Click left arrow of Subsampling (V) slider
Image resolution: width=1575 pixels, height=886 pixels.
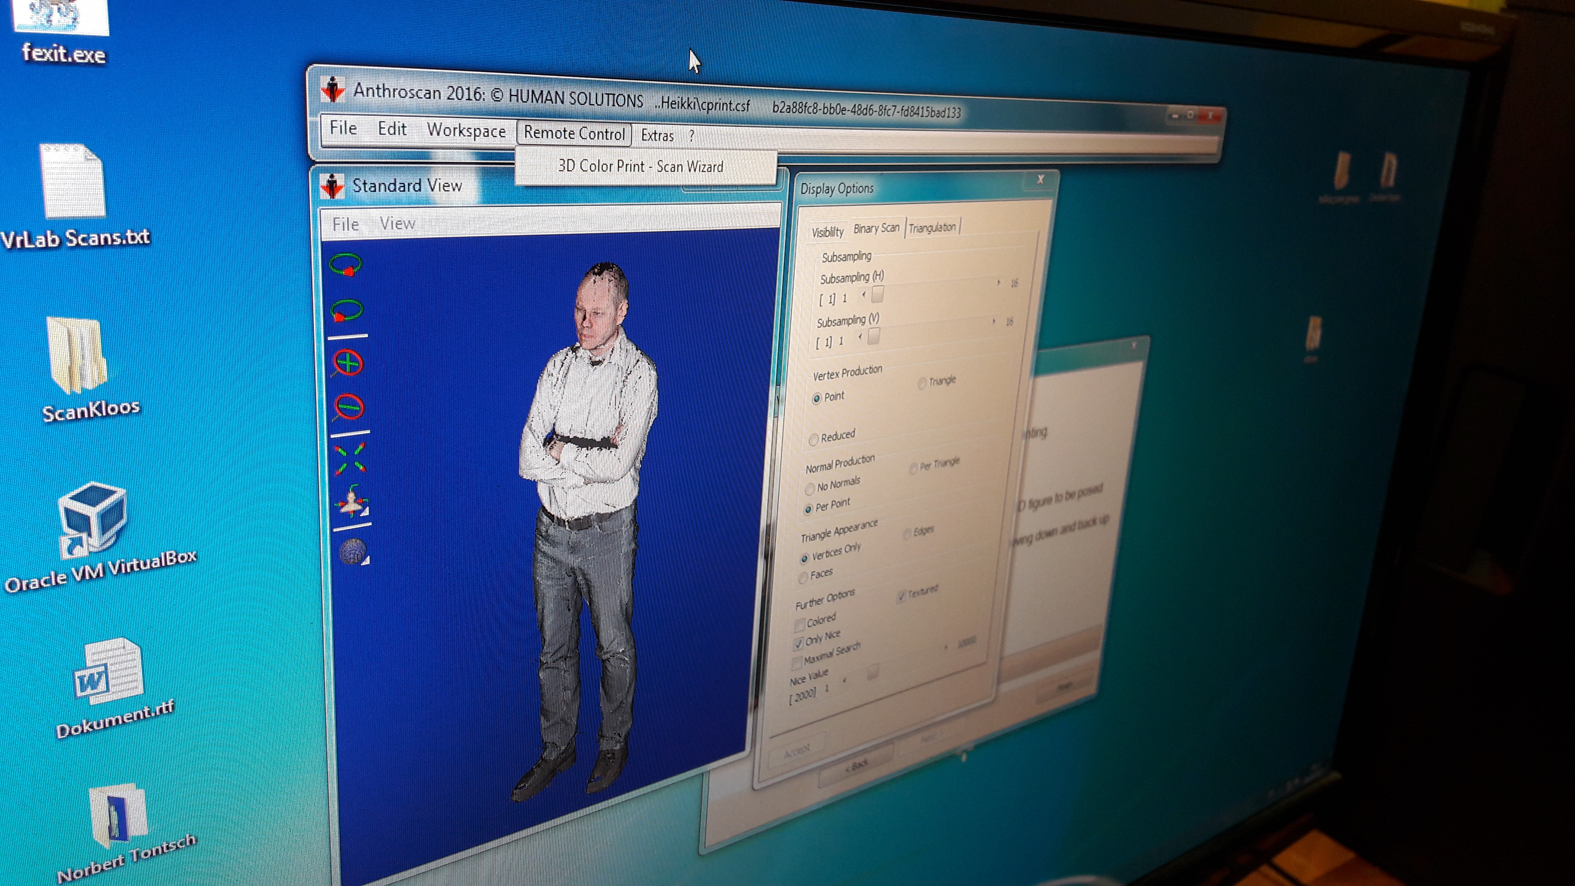pyautogui.click(x=860, y=337)
